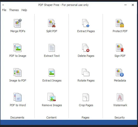Click the Pages column heading
Viewport: 138px width, 127px height.
pyautogui.click(x=86, y=117)
